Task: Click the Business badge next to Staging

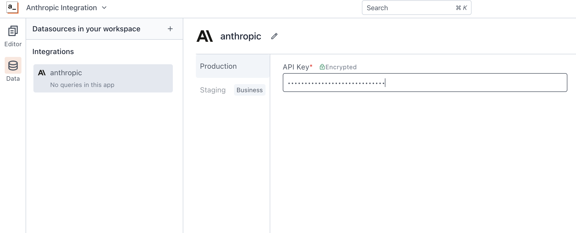Action: 249,90
